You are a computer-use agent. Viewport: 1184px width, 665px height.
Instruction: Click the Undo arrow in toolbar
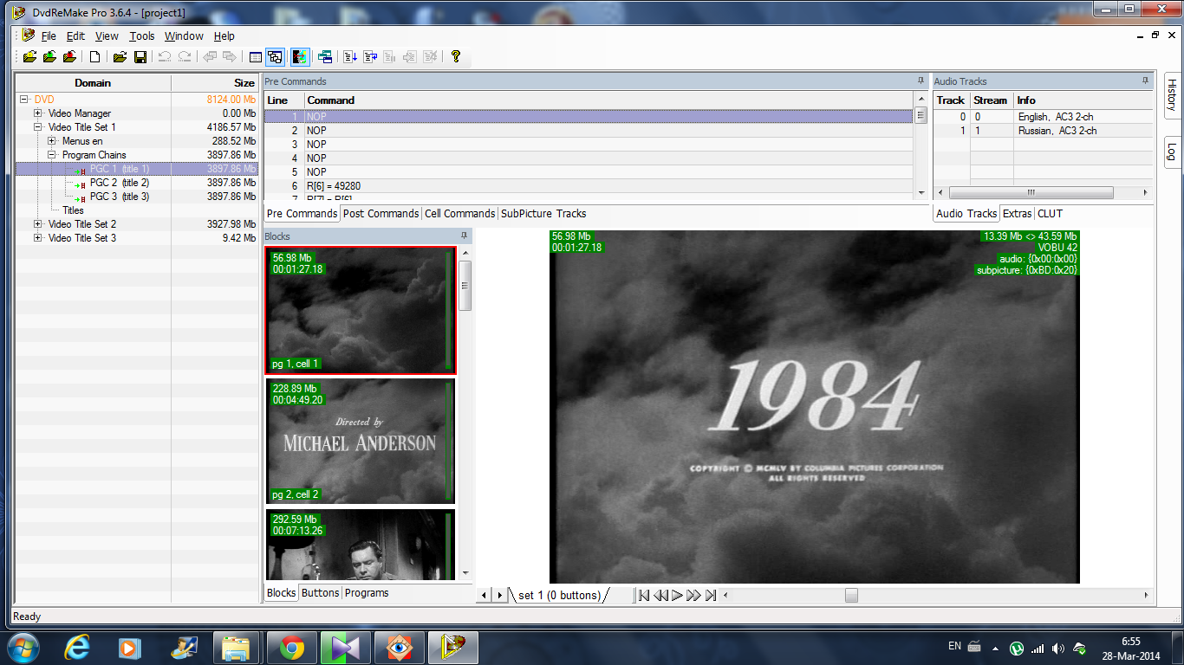(x=165, y=57)
